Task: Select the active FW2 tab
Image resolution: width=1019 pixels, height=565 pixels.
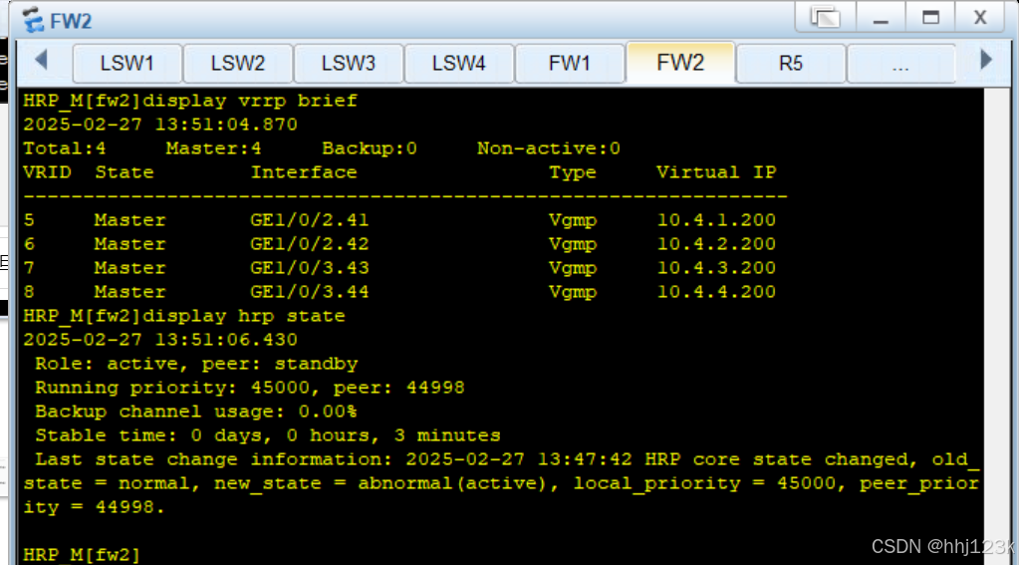Action: (x=680, y=63)
